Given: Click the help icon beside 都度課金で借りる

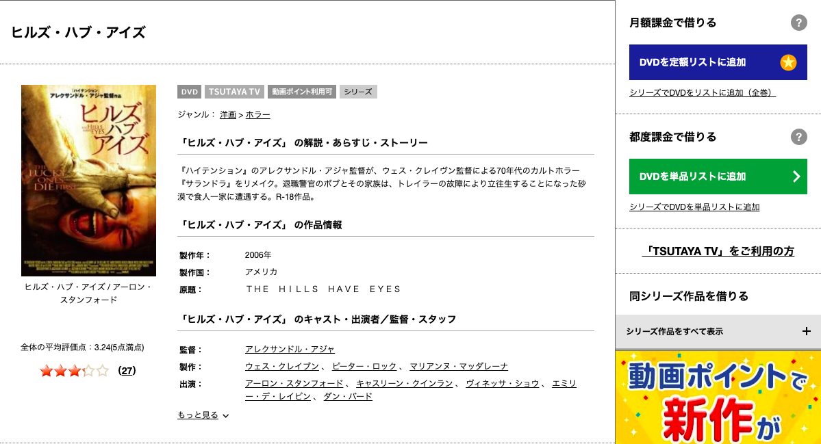Looking at the screenshot, I should [798, 137].
